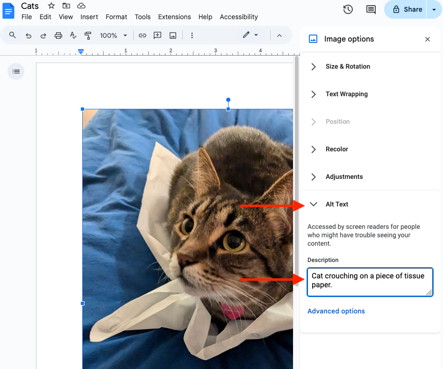Expand the Size & Rotation section
Viewport: 443px width, 369px height.
tap(348, 66)
